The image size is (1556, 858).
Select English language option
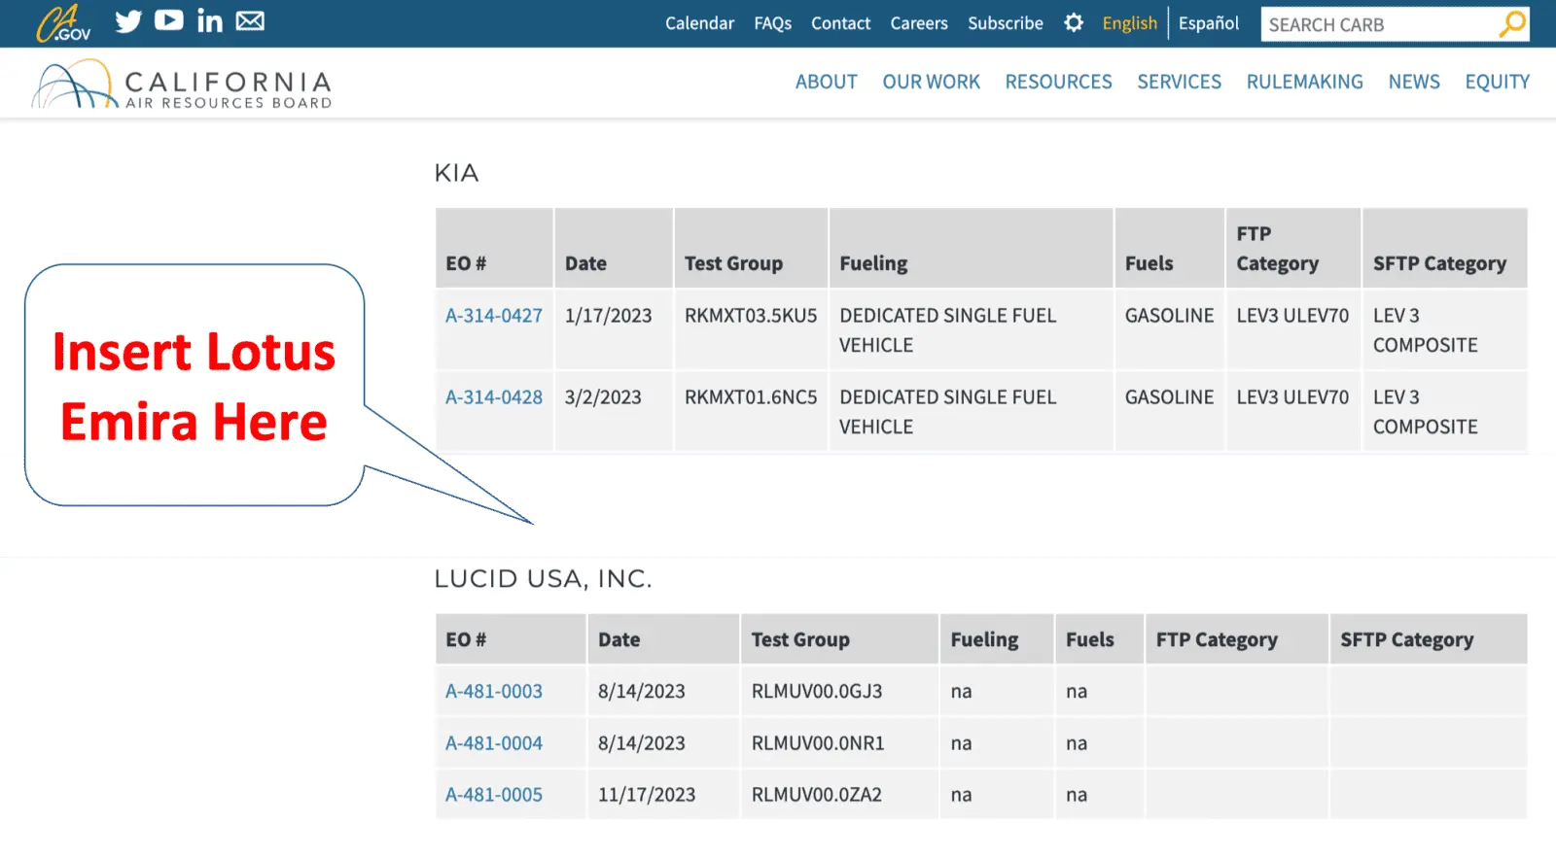click(1129, 23)
